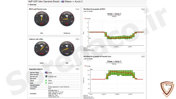Click HELP in Latency and Jitter panel

77,39
